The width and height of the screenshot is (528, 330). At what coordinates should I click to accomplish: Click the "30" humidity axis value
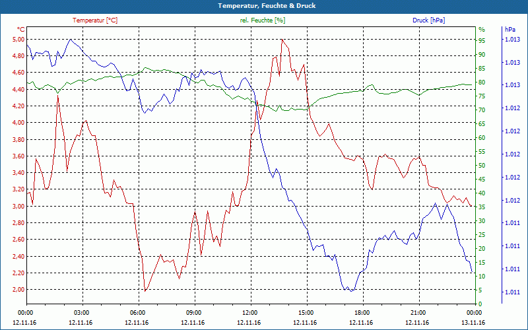point(482,221)
